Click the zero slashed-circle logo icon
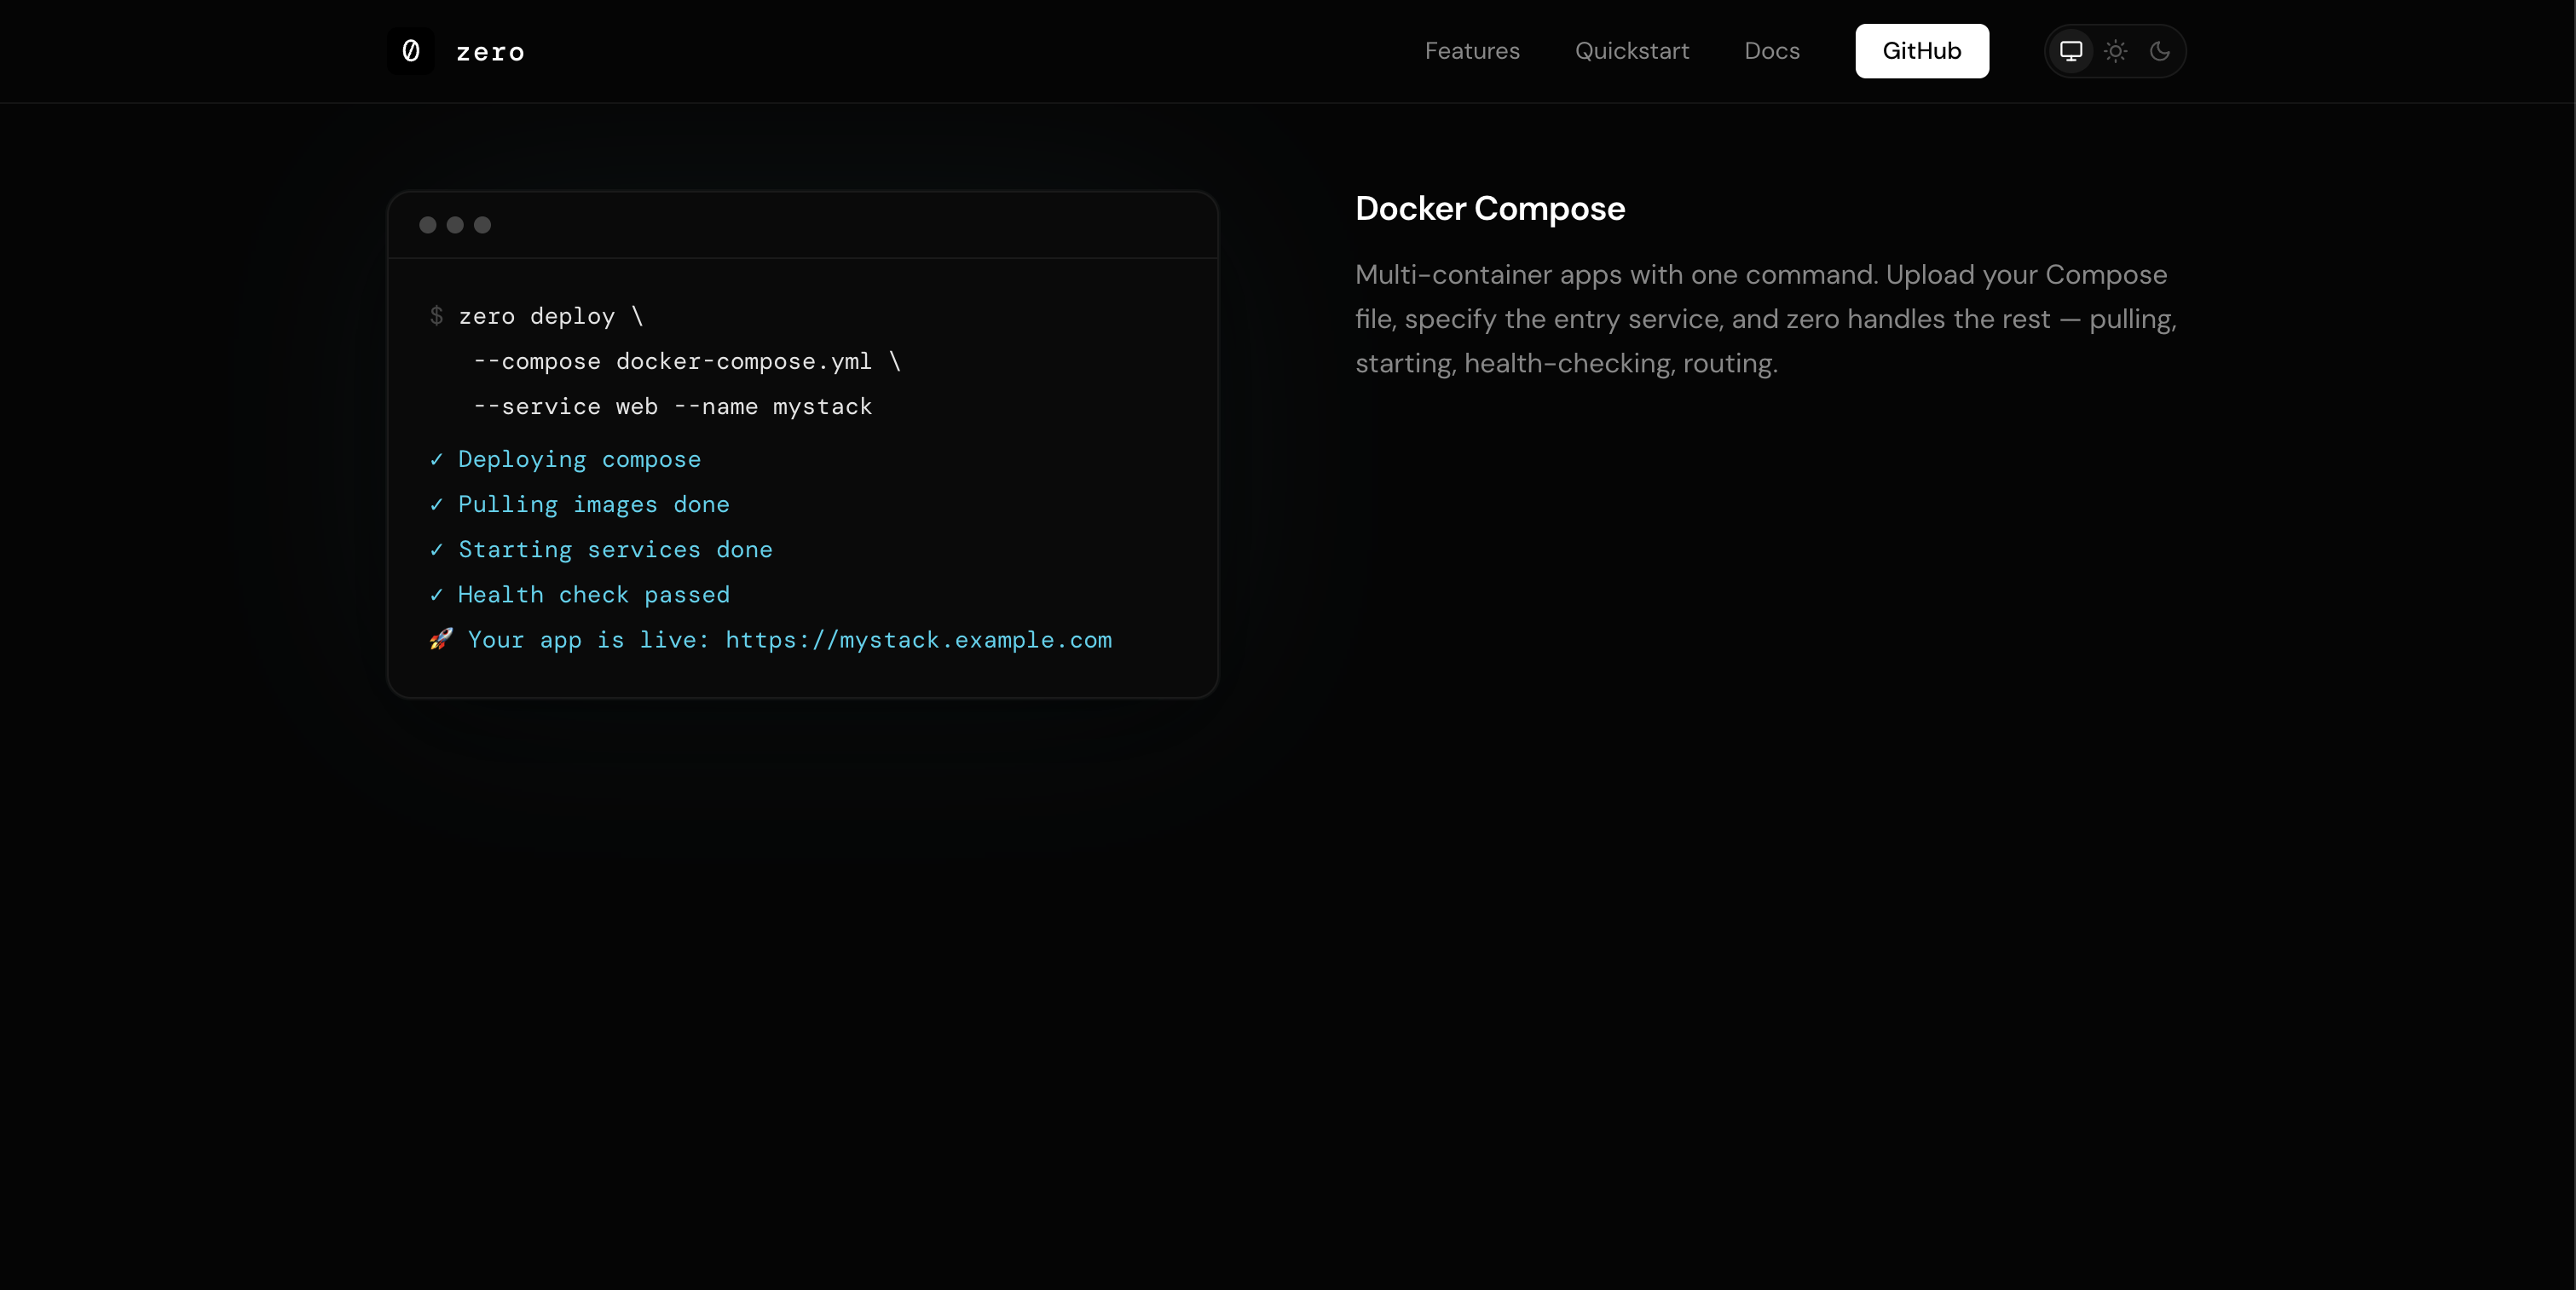Image resolution: width=2576 pixels, height=1290 pixels. click(x=410, y=51)
